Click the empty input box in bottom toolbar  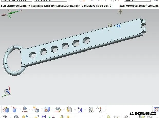point(89,117)
